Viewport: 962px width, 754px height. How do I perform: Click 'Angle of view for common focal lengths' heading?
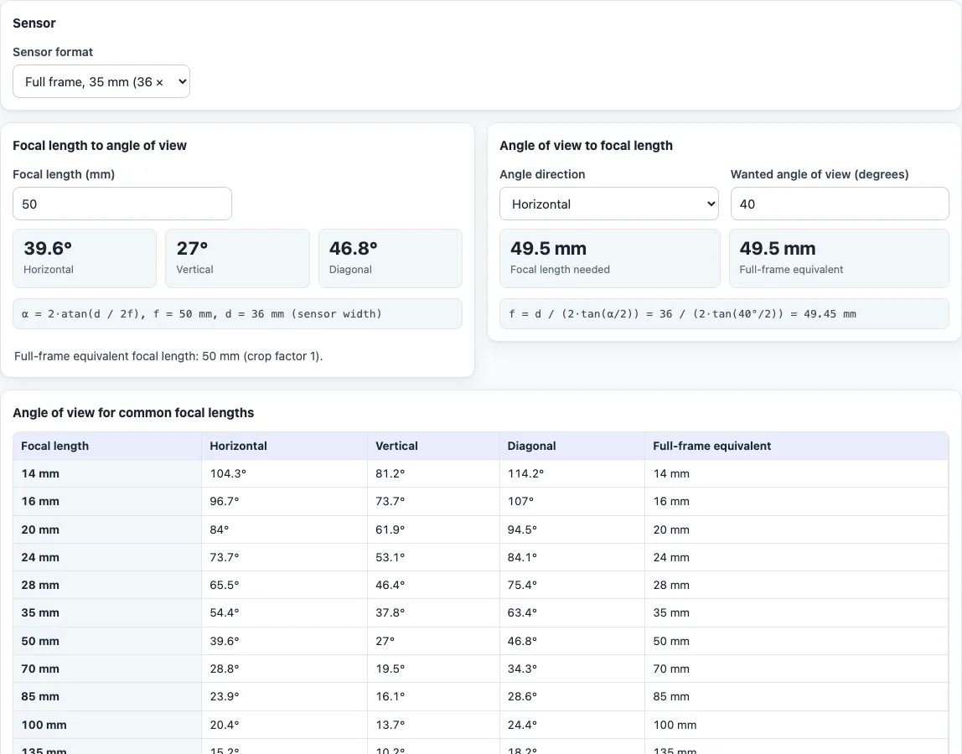133,413
